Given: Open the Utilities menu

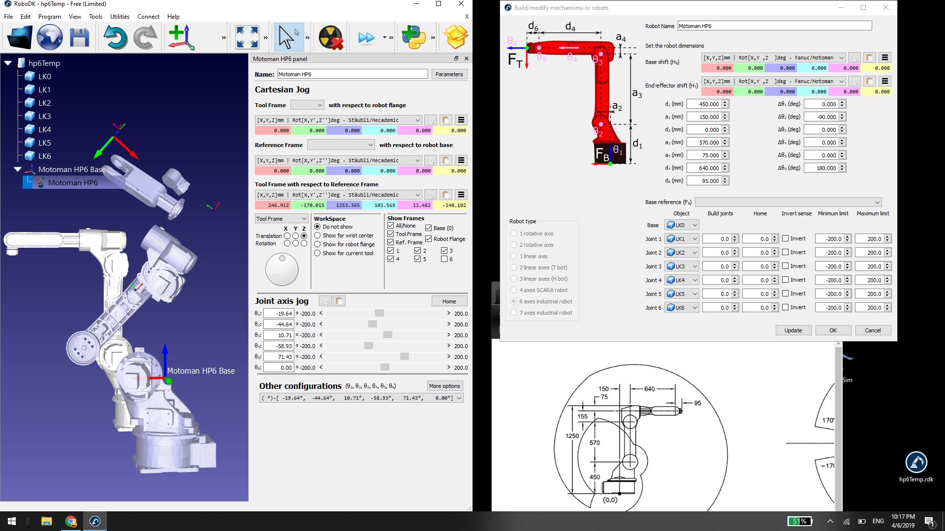Looking at the screenshot, I should (x=120, y=16).
